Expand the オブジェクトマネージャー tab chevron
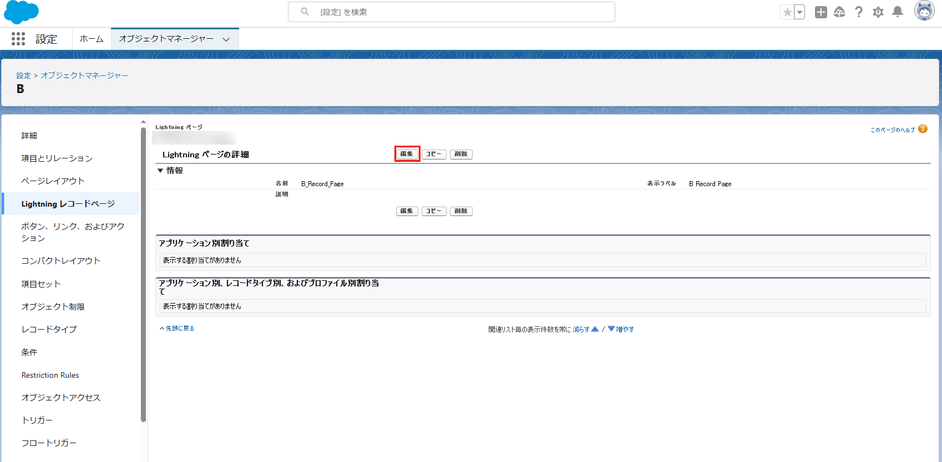 (x=226, y=39)
